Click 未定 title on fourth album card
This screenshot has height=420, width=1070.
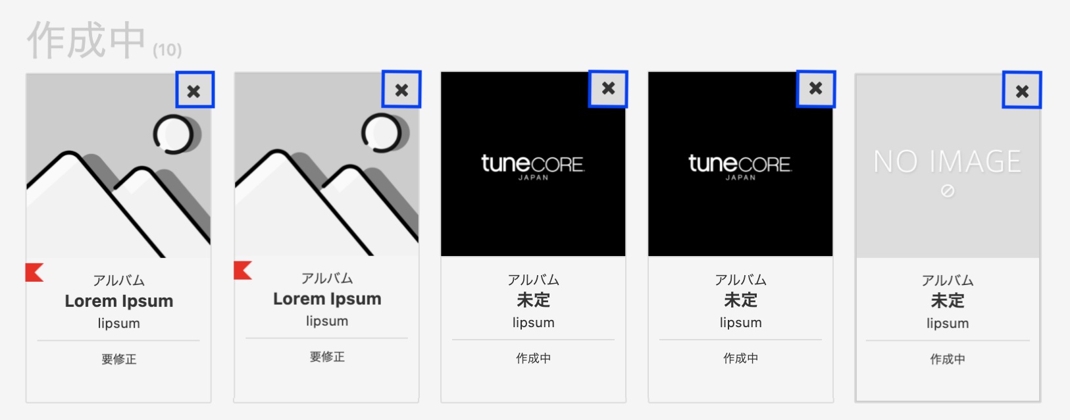[740, 300]
